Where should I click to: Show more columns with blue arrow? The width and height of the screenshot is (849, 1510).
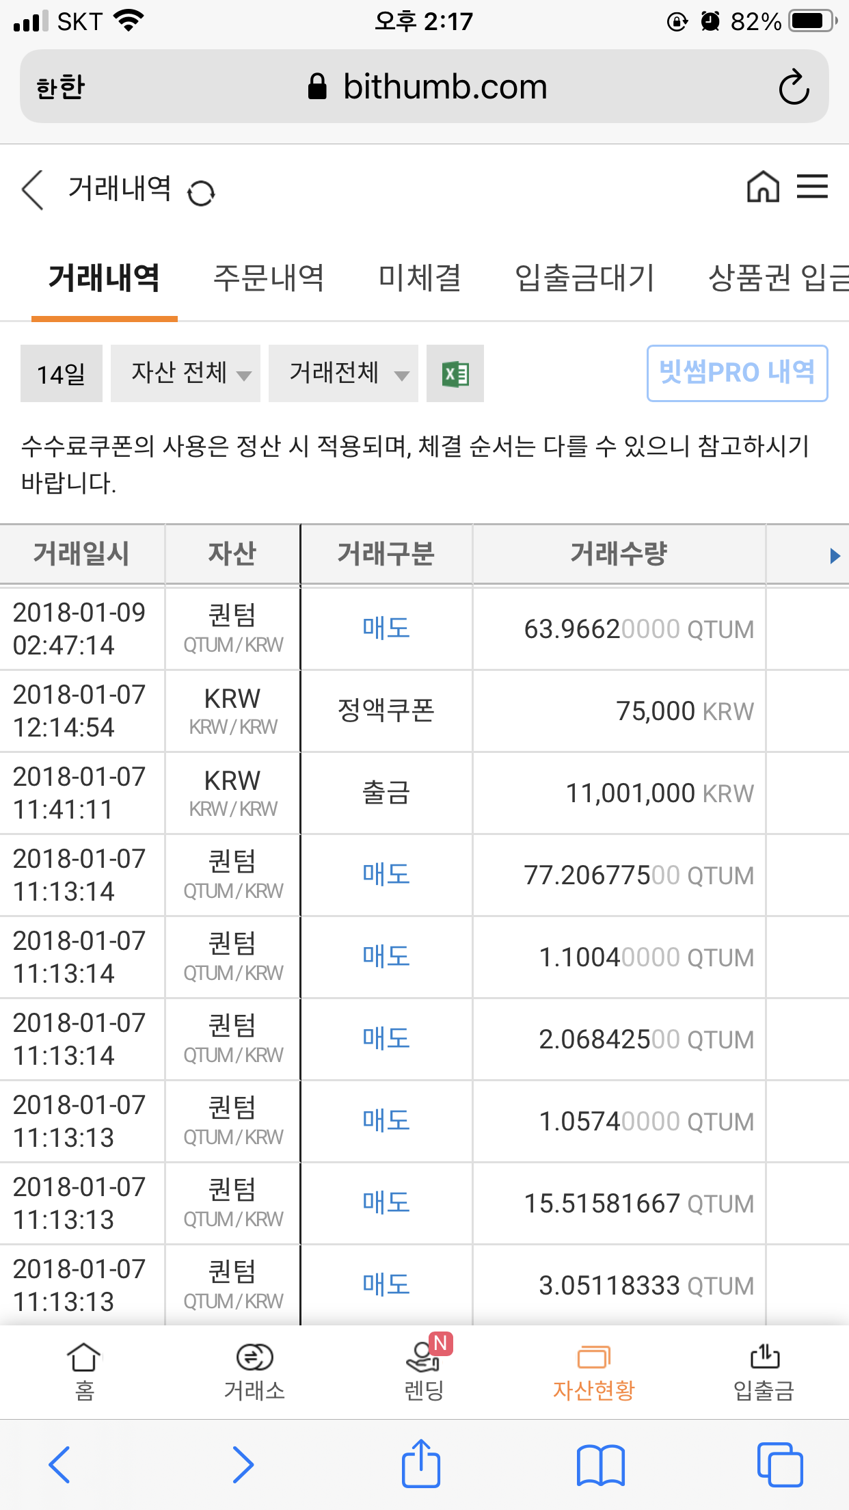pos(835,555)
